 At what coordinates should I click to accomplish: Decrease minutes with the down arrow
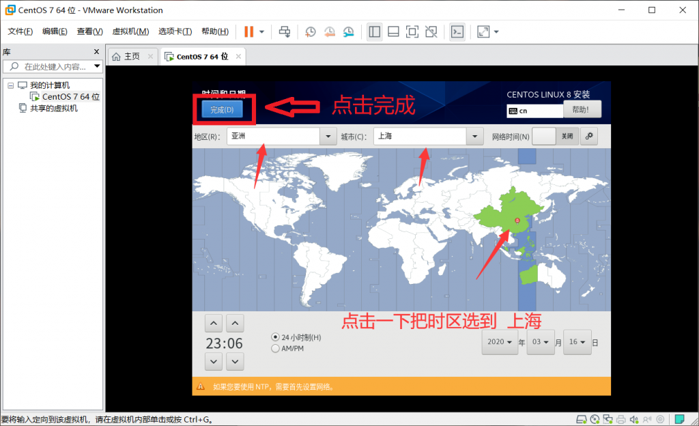point(235,361)
